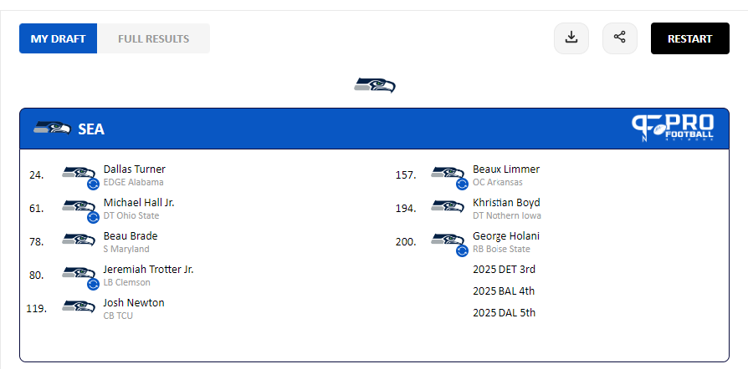
Task: Click Beau Brade player entry
Action: (130, 236)
